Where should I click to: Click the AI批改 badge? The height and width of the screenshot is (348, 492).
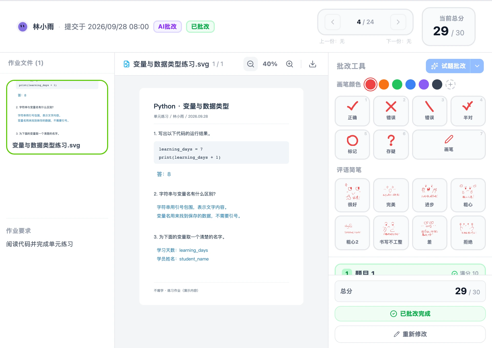tap(167, 27)
